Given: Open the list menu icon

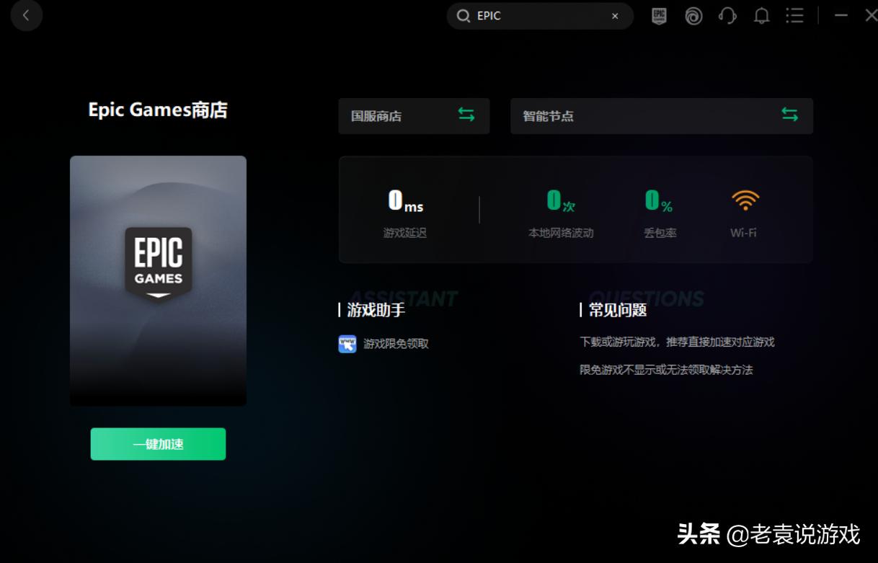Looking at the screenshot, I should [x=794, y=16].
